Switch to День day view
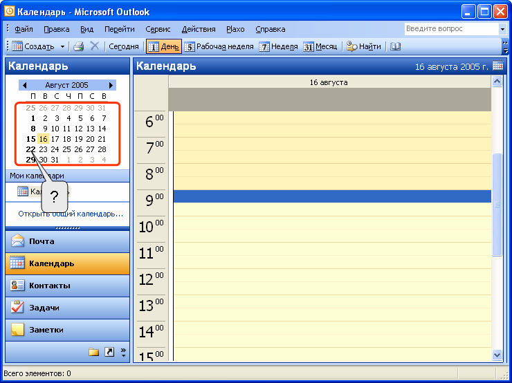The width and height of the screenshot is (512, 383). pyautogui.click(x=164, y=46)
